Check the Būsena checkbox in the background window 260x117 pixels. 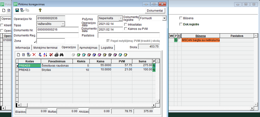tap(181, 18)
